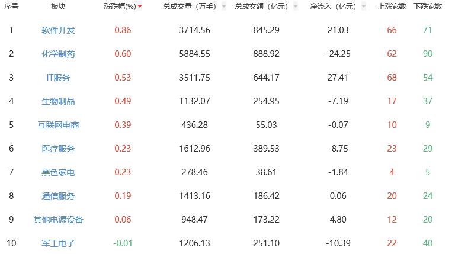This screenshot has height=254, width=452.
Task: Click the 上涨家数 column header
Action: pyautogui.click(x=392, y=7)
